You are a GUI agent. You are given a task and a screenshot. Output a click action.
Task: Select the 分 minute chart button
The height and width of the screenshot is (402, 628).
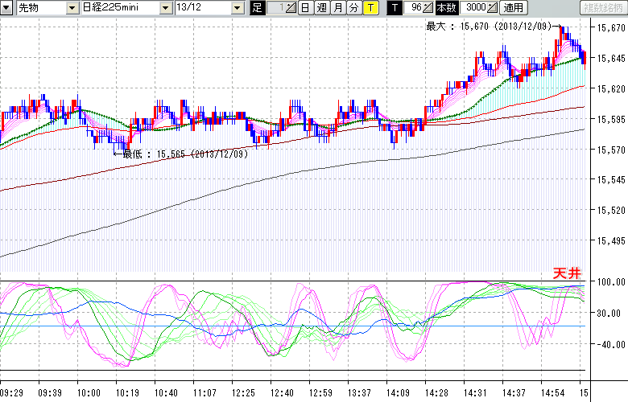353,7
